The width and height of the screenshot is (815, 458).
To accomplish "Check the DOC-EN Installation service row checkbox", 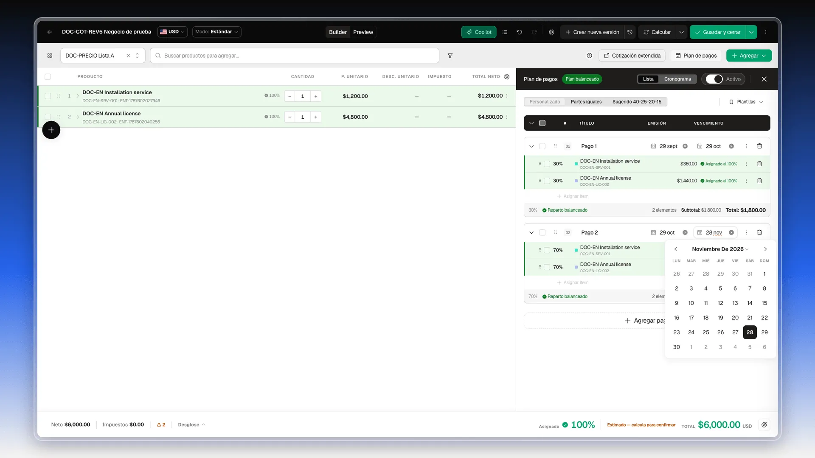I will [x=48, y=96].
